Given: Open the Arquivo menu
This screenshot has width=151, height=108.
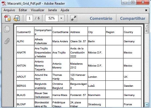Looking at the screenshot, I should [9, 10].
